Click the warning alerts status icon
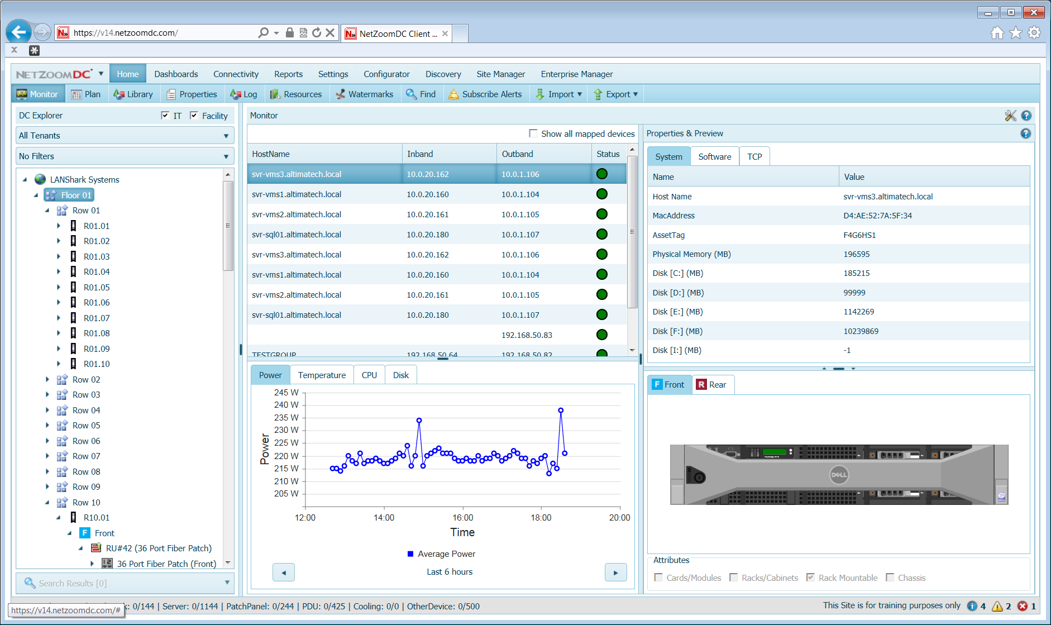This screenshot has height=625, width=1051. click(997, 606)
